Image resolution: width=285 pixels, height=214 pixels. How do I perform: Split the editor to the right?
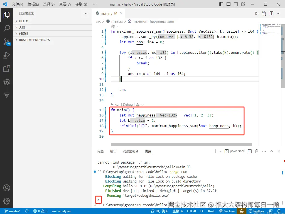[272, 13]
